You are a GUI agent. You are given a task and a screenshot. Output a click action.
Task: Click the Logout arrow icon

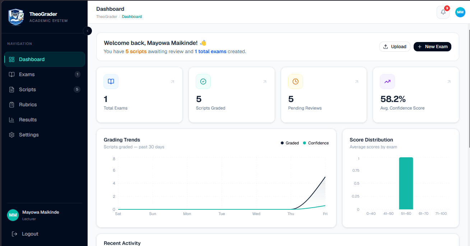point(14,234)
